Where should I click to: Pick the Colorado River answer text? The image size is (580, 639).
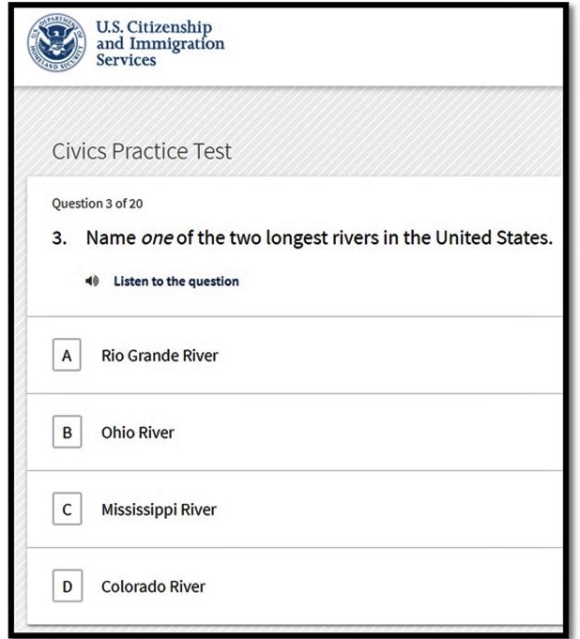point(153,586)
